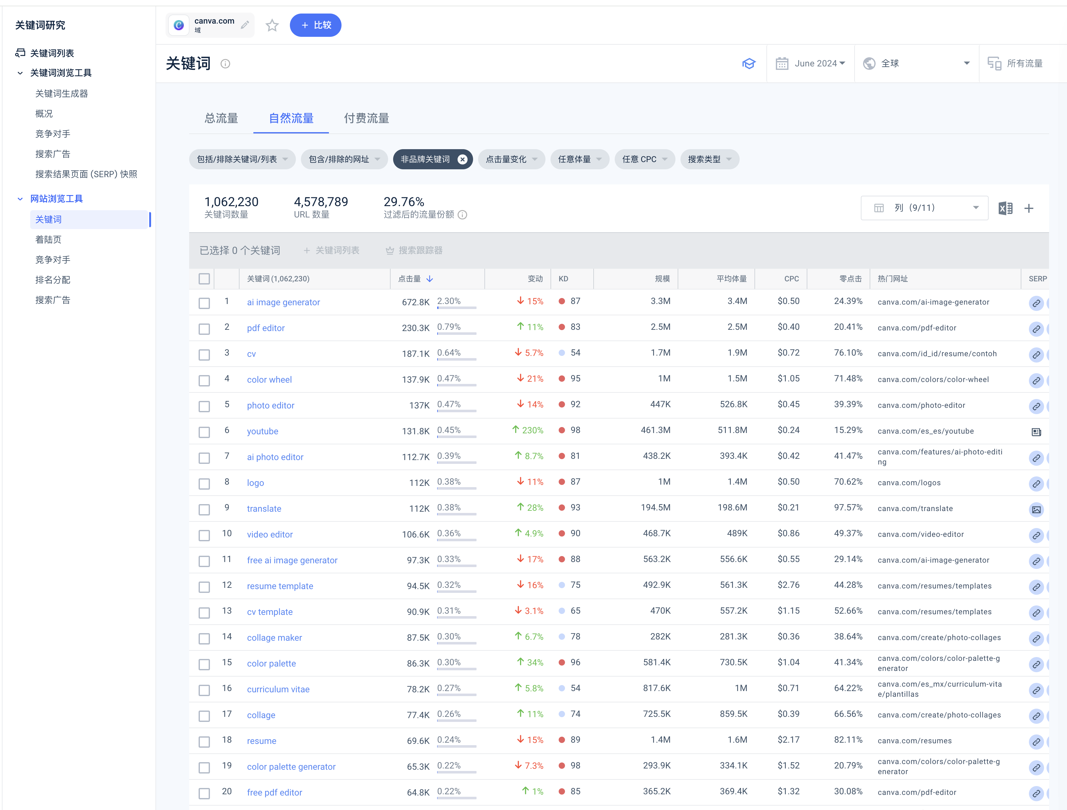Edit the canva.com domain with pencil icon

click(x=245, y=25)
